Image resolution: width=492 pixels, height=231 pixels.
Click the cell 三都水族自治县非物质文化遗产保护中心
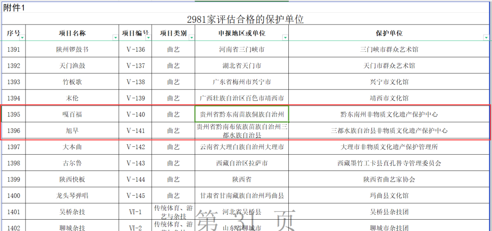click(389, 131)
